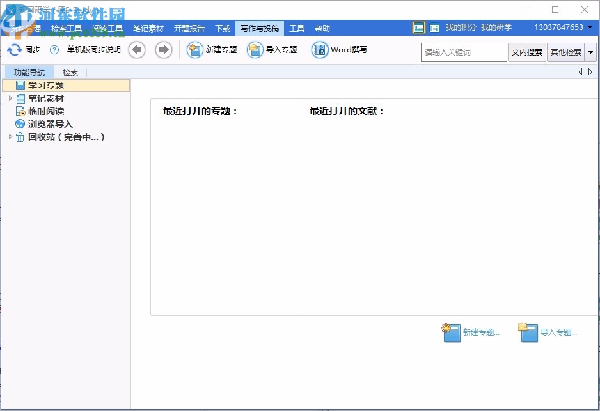Screen dimensions: 600x411
Task: Click the 同步 sync icon
Action: [x=13, y=49]
